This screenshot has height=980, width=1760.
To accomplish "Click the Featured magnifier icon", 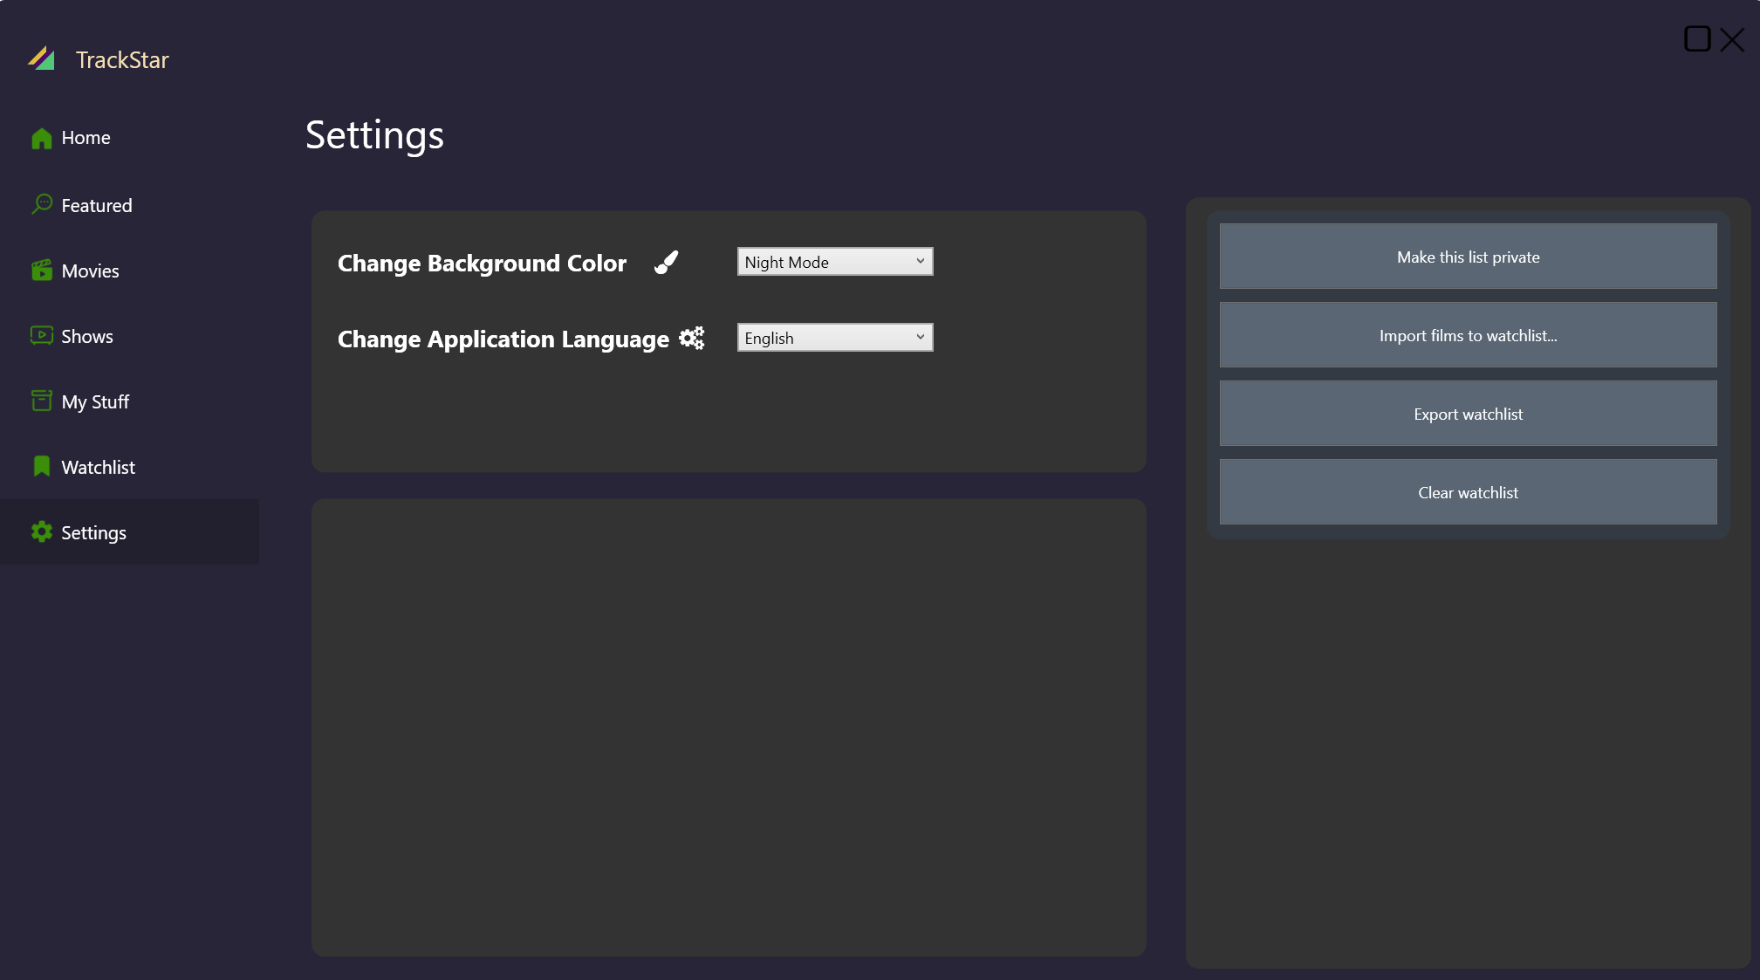I will (41, 204).
